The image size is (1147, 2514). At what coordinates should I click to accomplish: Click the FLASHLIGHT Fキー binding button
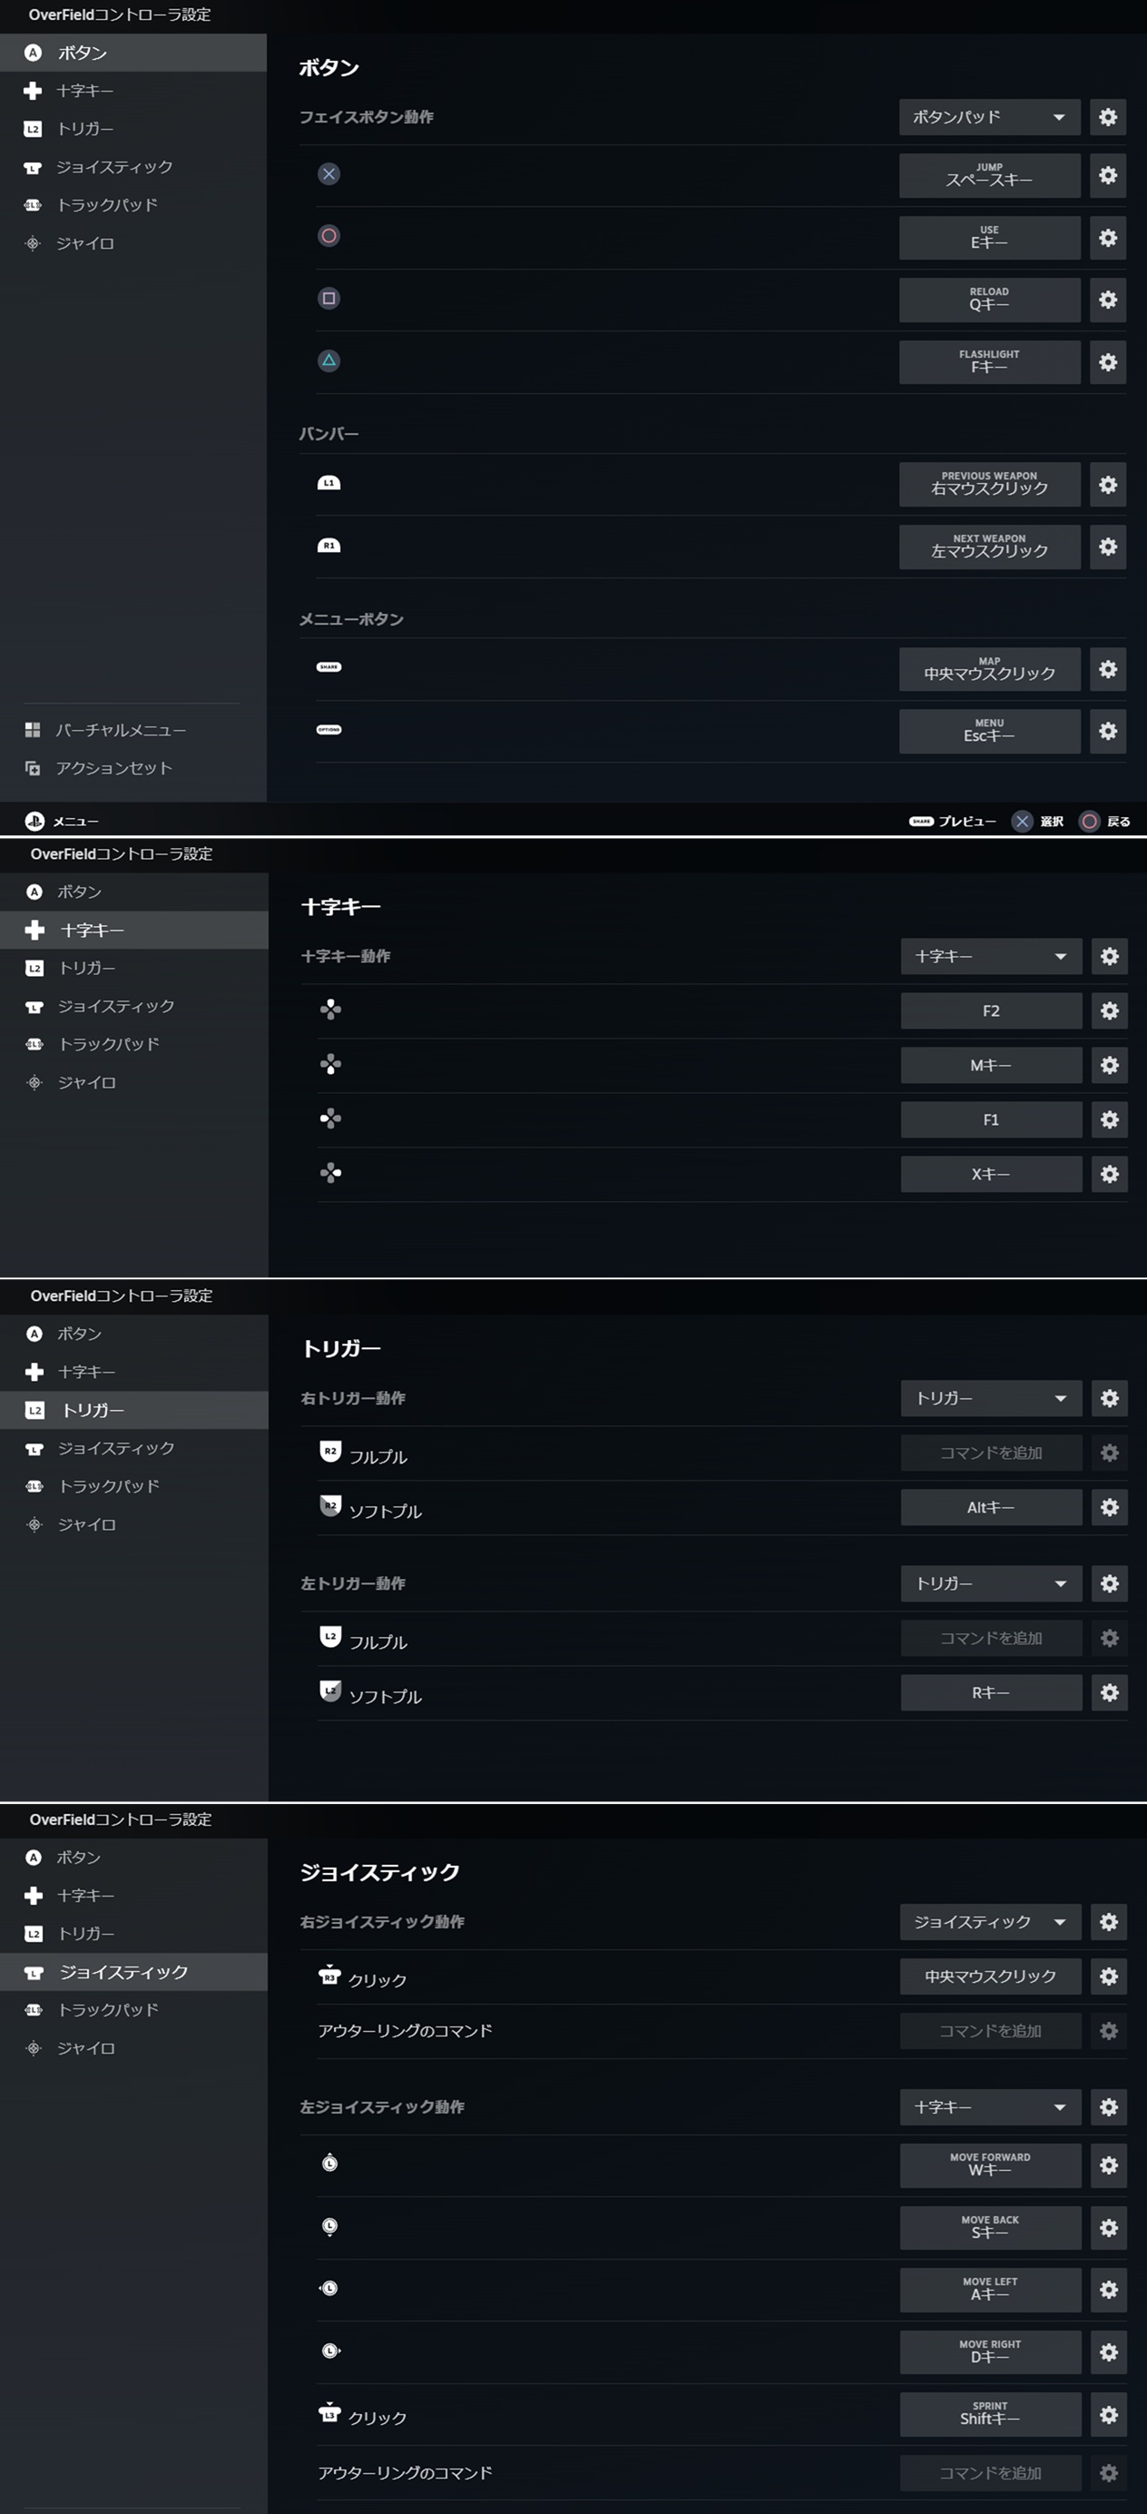point(989,362)
